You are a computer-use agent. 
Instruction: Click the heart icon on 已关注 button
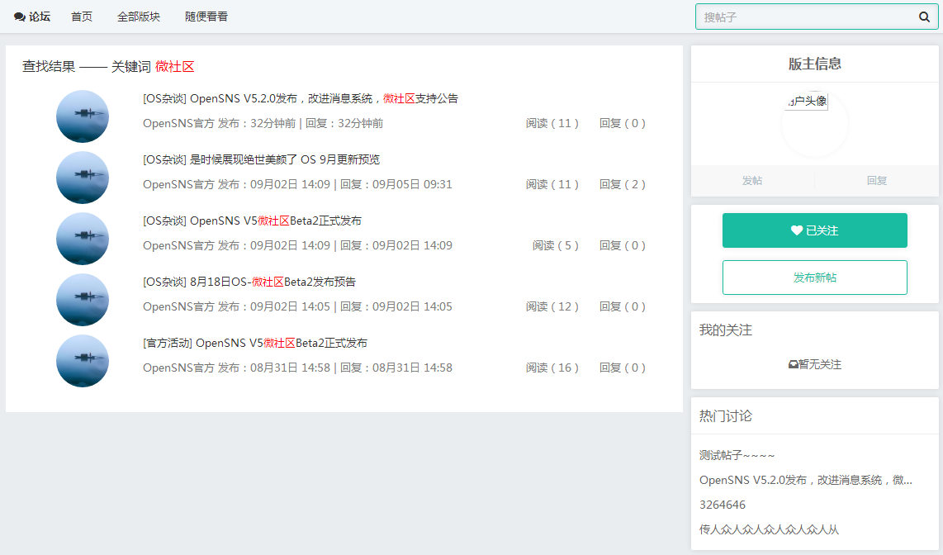(796, 230)
